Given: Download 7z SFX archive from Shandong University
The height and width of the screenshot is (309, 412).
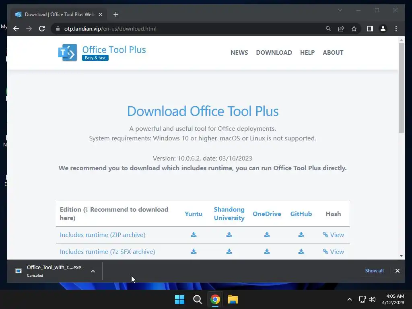Looking at the screenshot, I should [229, 251].
